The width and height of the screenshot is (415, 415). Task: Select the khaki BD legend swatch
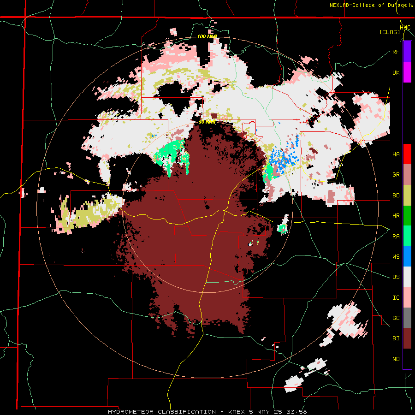tap(407, 195)
